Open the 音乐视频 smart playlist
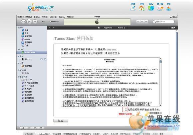The height and width of the screenshot is (135, 193). [x=27, y=95]
